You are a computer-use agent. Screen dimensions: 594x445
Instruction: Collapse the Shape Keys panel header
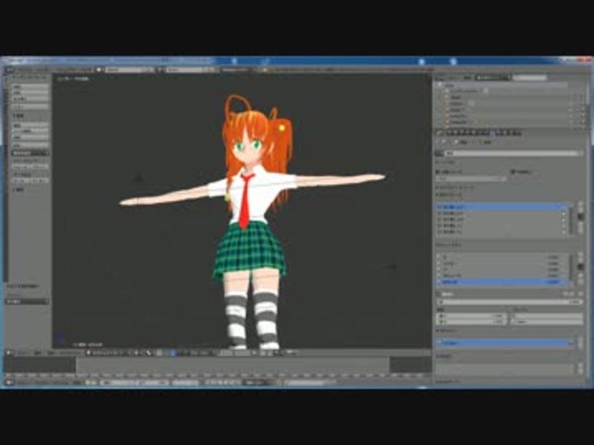tap(449, 245)
